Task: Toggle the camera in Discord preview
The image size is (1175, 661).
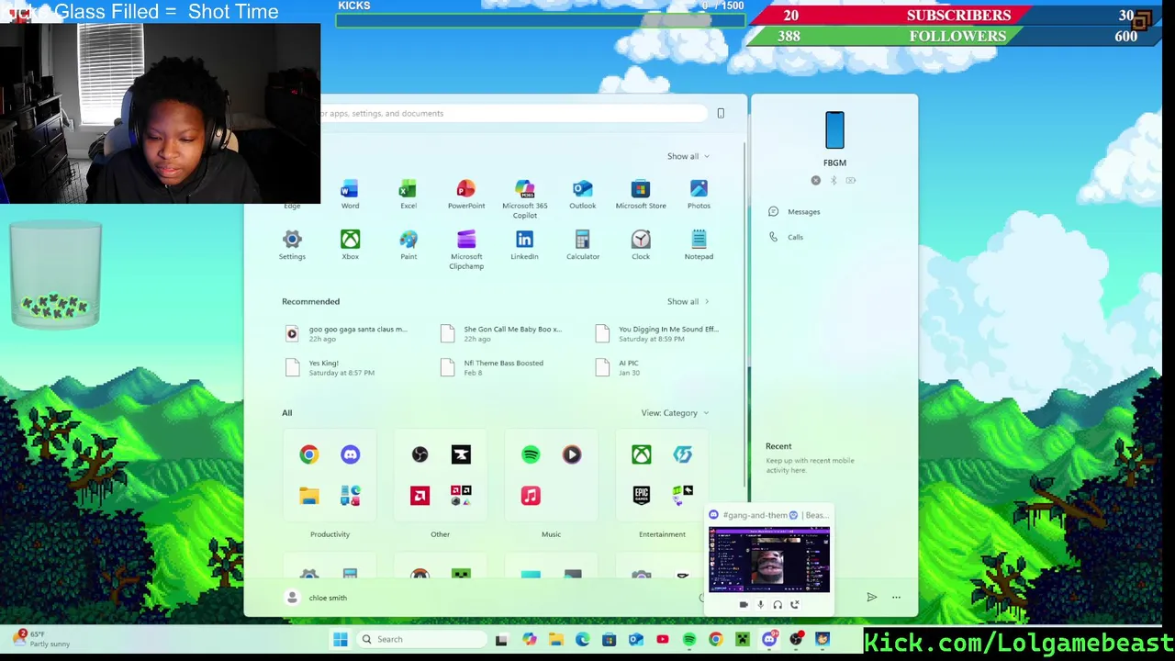Action: [x=744, y=604]
